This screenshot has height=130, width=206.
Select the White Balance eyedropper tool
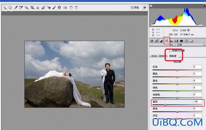[x=16, y=8]
